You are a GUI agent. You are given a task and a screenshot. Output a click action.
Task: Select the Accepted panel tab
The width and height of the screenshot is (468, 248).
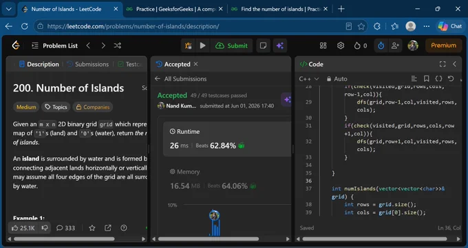[173, 64]
